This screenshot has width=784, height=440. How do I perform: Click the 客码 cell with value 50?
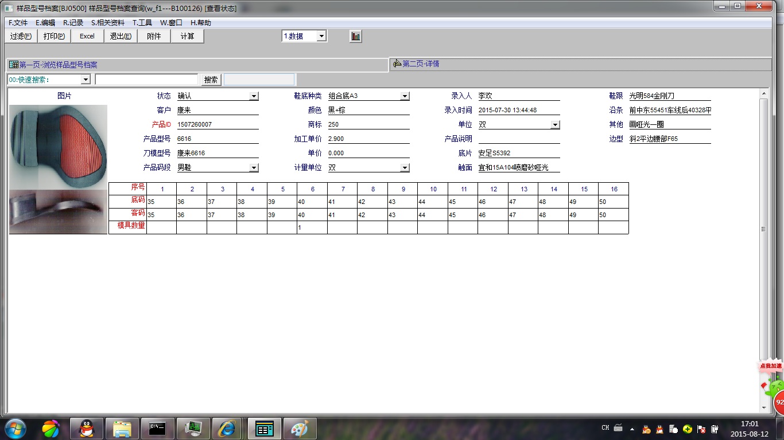pos(614,215)
